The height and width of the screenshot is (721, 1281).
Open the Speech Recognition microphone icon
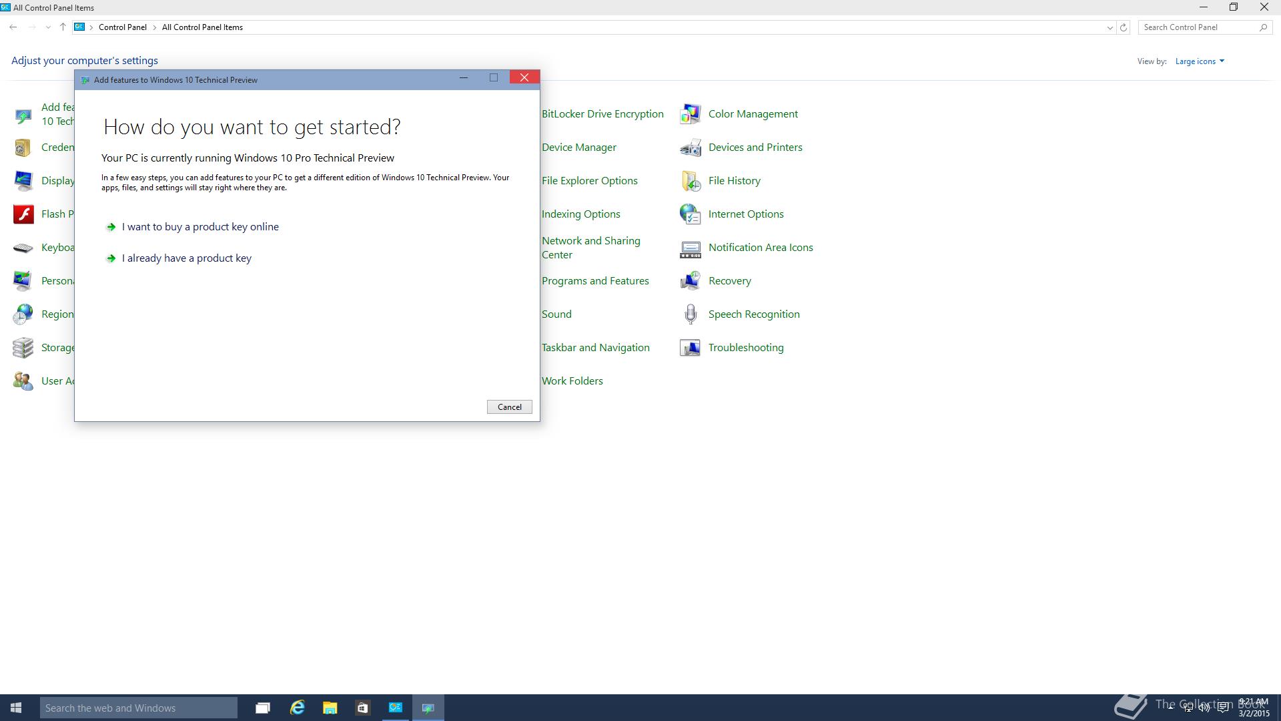(691, 314)
